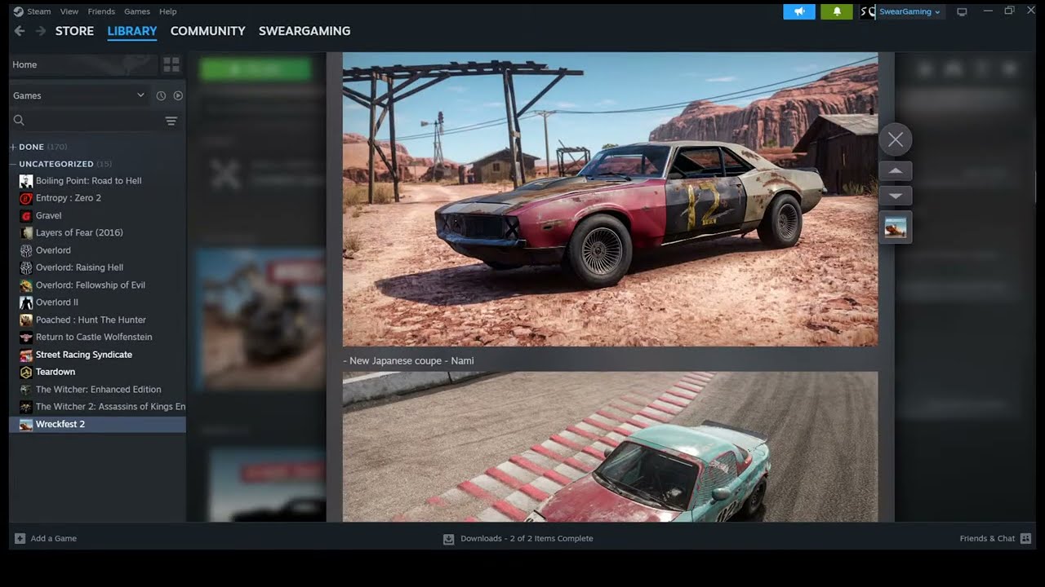
Task: Click the Gravel game icon
Action: tap(26, 215)
